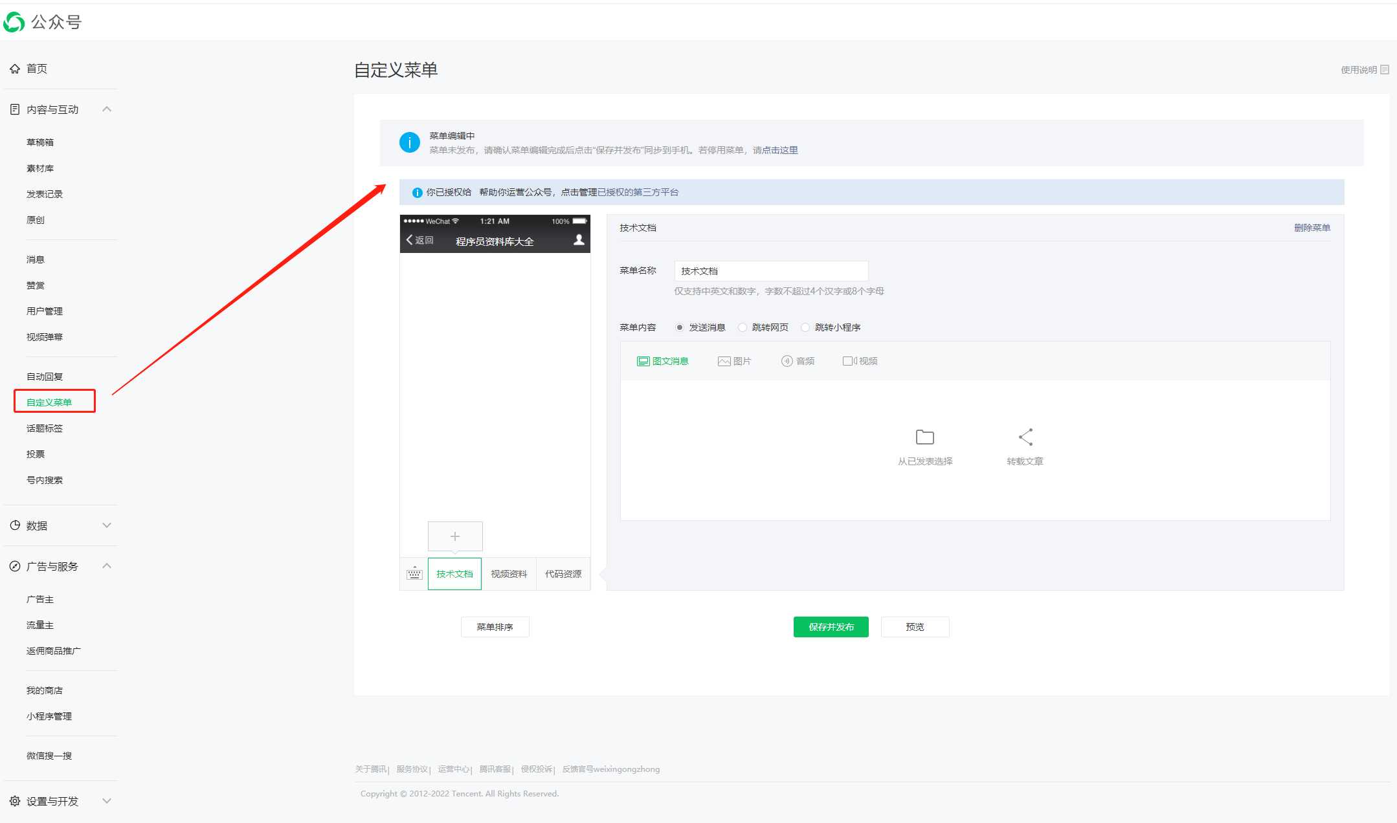Click the 使用说明 document icon
The width and height of the screenshot is (1397, 823).
pyautogui.click(x=1385, y=70)
